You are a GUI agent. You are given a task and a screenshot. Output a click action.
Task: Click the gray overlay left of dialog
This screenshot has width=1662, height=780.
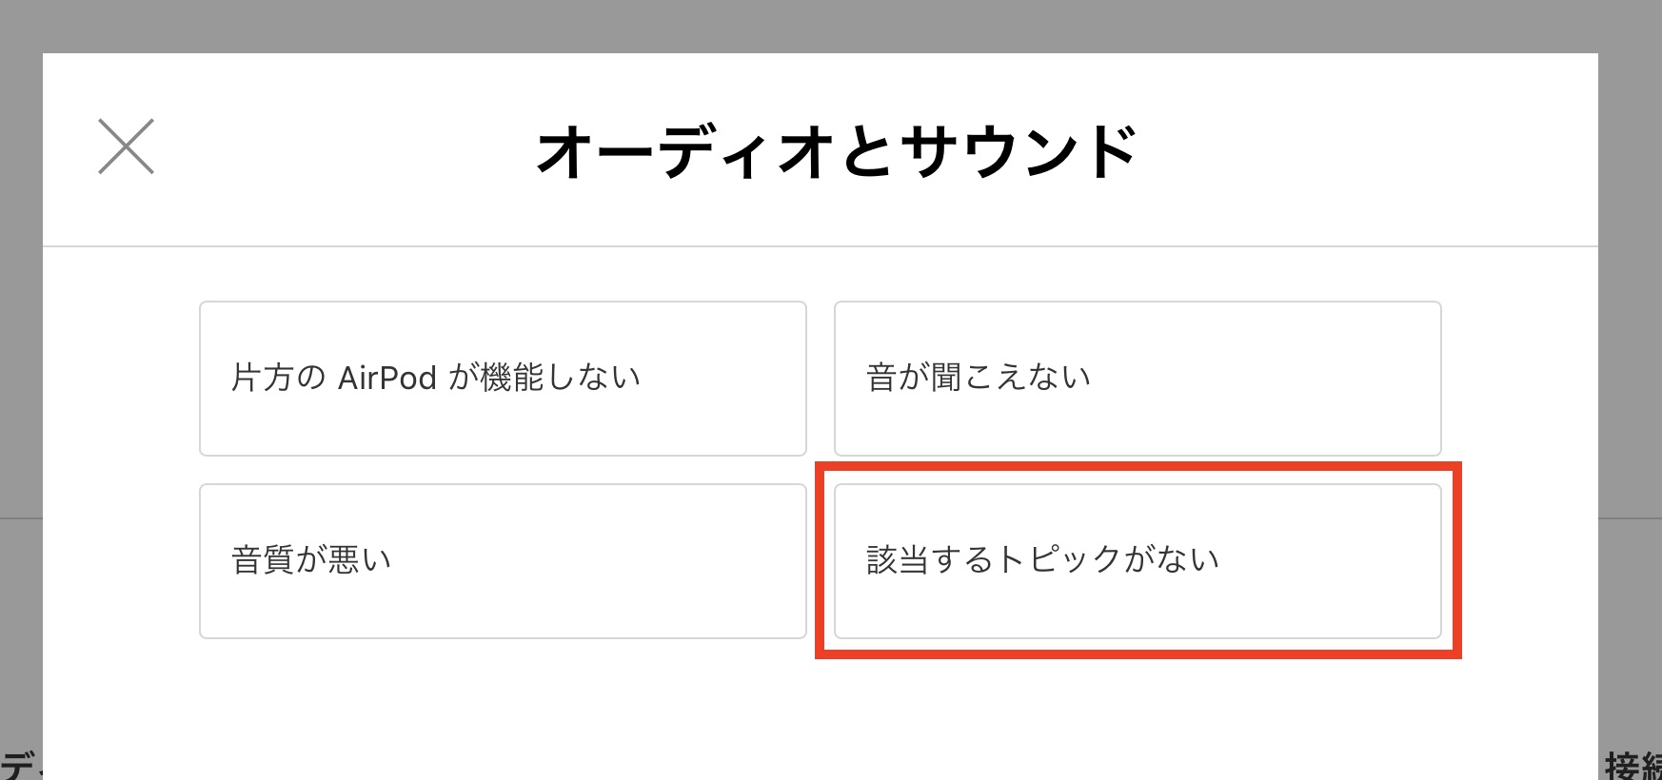point(20,380)
